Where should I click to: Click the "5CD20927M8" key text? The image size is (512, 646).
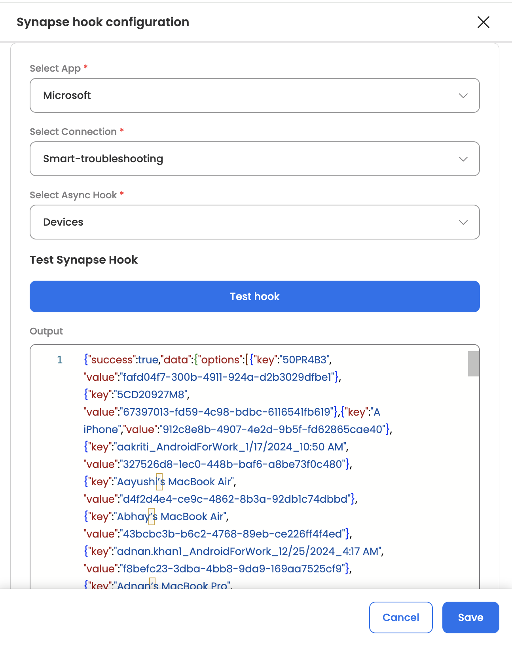(x=151, y=395)
